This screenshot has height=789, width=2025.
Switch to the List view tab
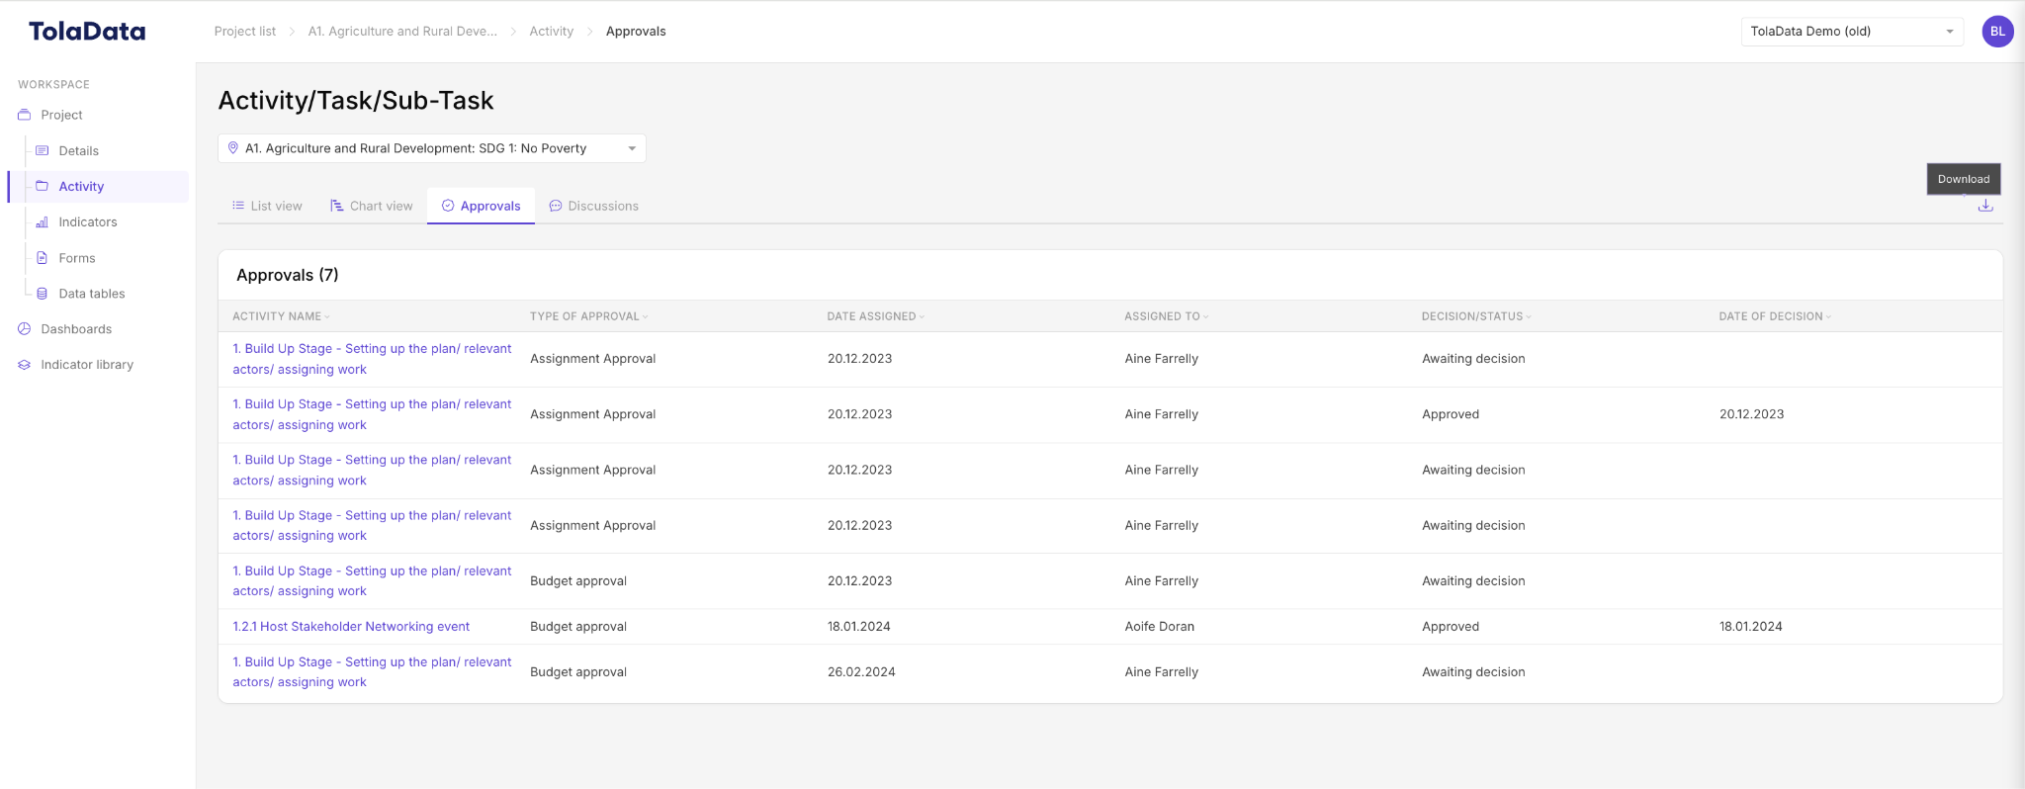click(x=267, y=206)
